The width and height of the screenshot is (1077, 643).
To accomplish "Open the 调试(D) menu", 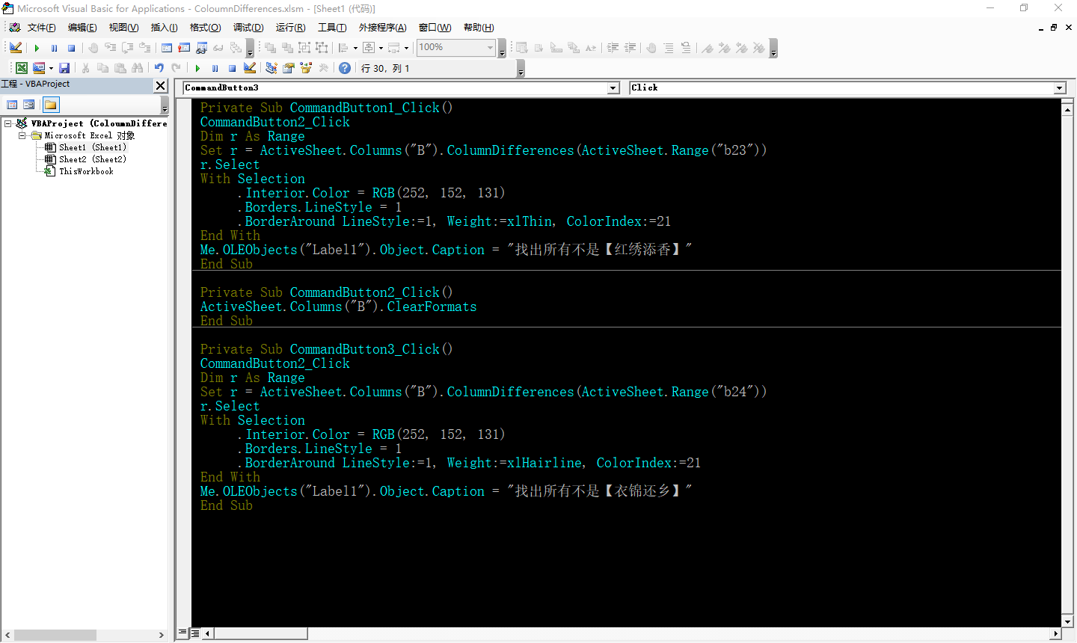I will pyautogui.click(x=248, y=28).
